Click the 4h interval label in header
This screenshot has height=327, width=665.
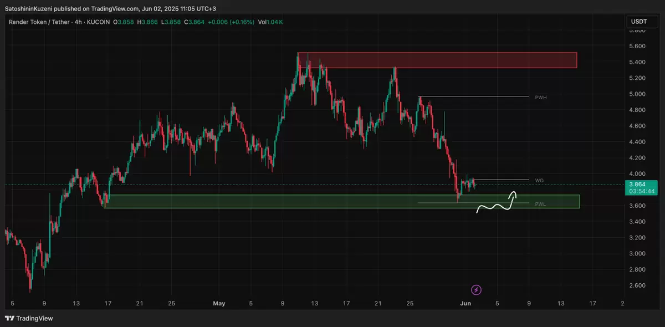click(77, 22)
